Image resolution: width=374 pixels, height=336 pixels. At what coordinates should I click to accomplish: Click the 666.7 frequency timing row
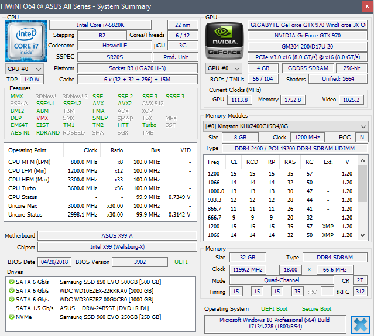(x=280, y=218)
